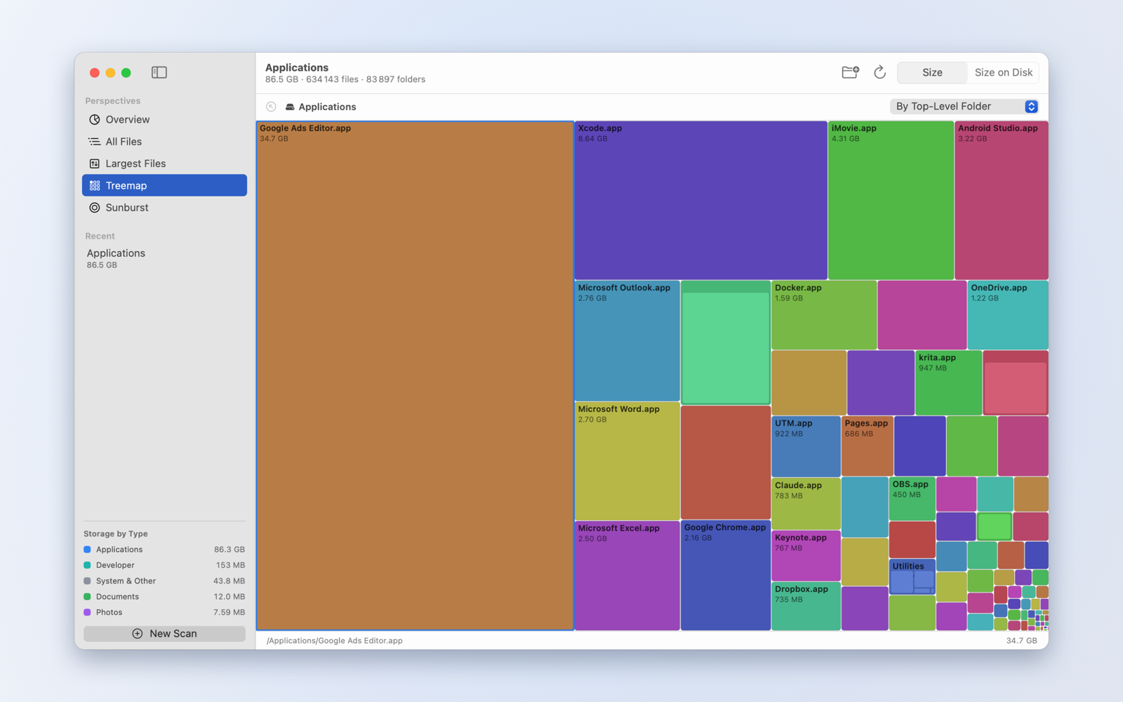Viewport: 1123px width, 702px height.
Task: Open the Largest Files perspective
Action: 164,164
